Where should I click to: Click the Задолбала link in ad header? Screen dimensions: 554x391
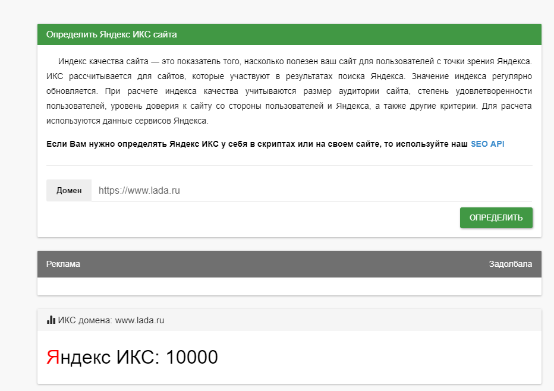510,264
